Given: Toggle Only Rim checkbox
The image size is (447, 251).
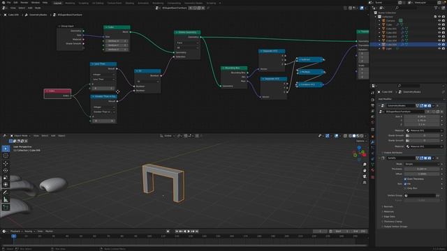Looking at the screenshot, I should (405, 188).
